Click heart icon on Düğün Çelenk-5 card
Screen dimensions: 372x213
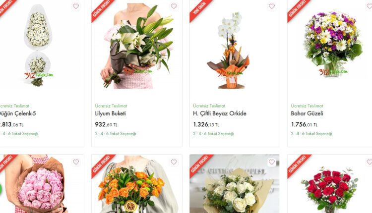point(76,6)
